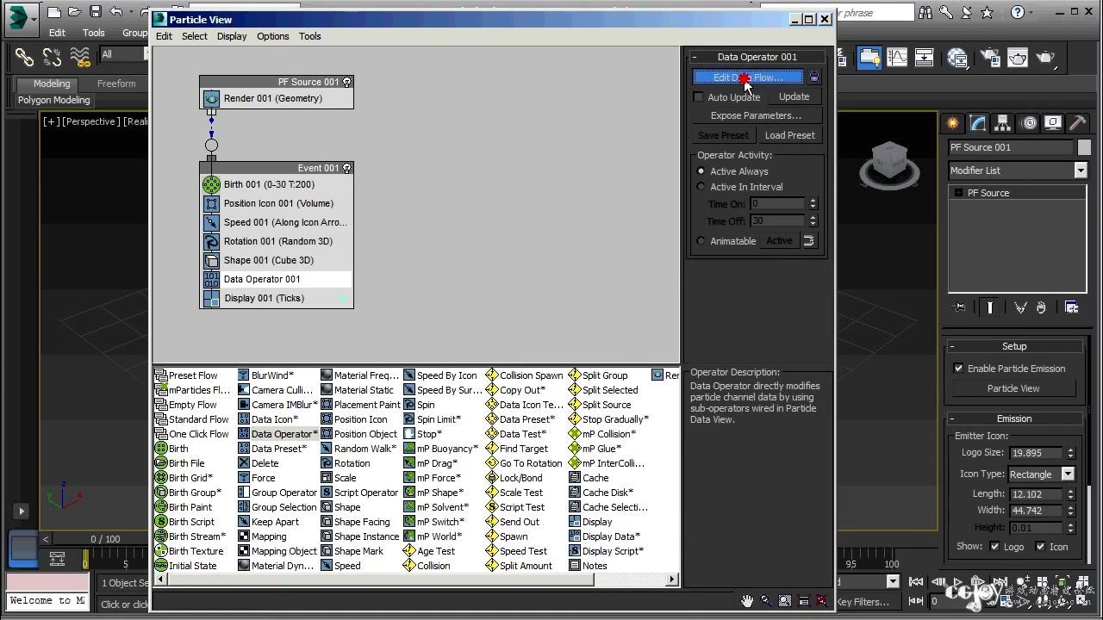Expand the PF Source stack entry
The image size is (1103, 620).
click(958, 193)
